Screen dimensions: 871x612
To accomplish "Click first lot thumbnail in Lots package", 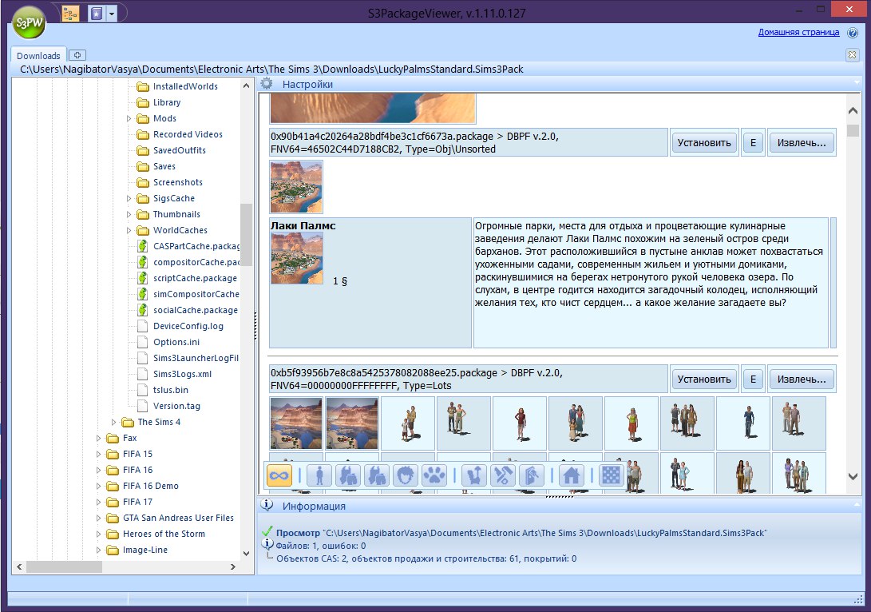I will point(296,423).
